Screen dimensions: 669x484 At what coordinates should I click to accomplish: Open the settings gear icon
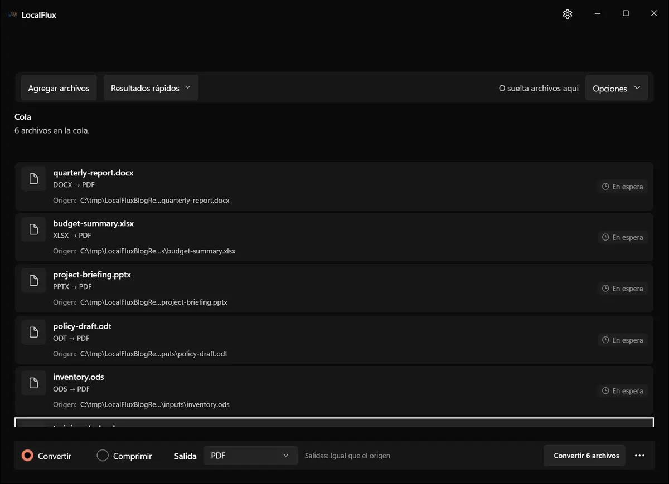(x=568, y=14)
